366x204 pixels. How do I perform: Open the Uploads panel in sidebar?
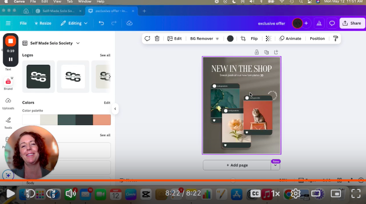click(x=8, y=104)
